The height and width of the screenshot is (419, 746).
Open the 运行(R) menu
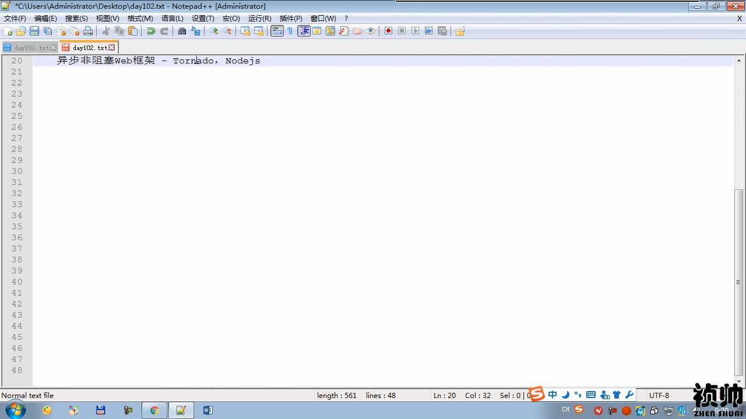260,19
